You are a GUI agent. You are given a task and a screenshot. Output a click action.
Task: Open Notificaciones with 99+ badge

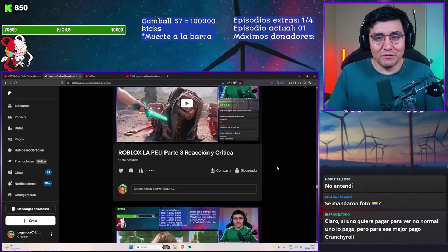(x=30, y=183)
